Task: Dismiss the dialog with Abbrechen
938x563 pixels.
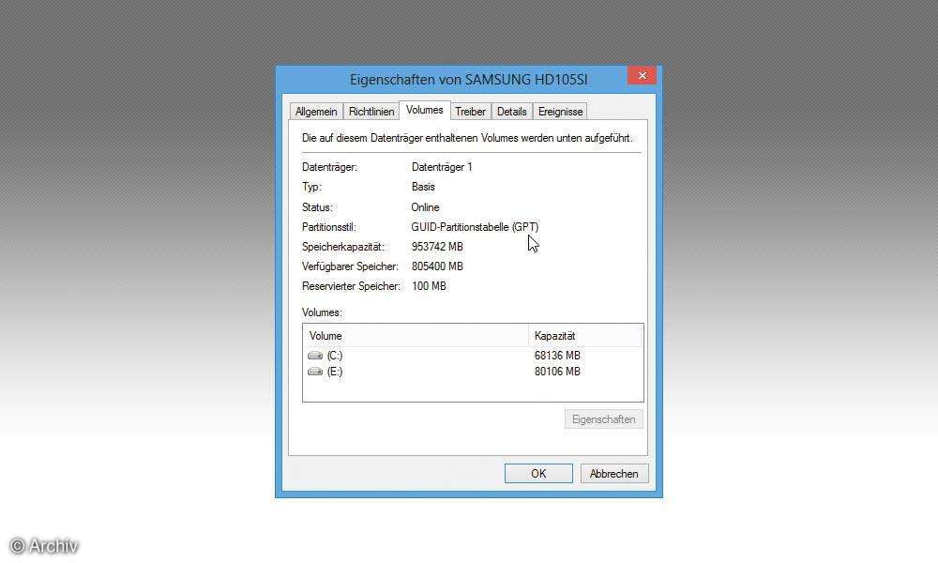Action: (x=614, y=473)
